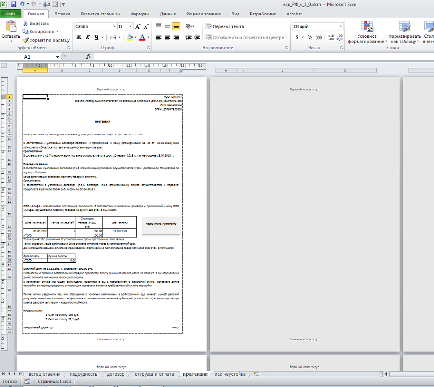This screenshot has width=434, height=387.
Task: Align text right
Action: coord(176,37)
